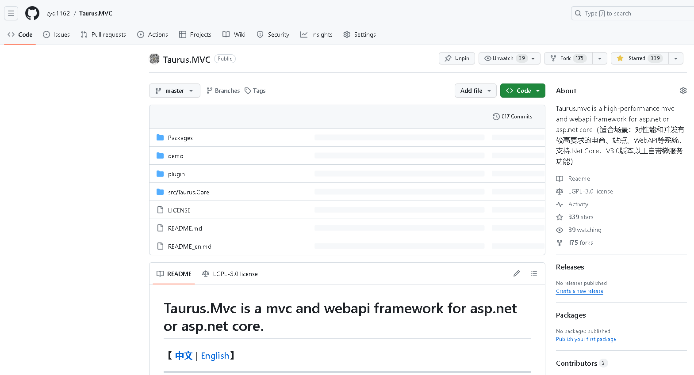Image resolution: width=694 pixels, height=375 pixels.
Task: Click the commits history clock icon
Action: point(496,117)
